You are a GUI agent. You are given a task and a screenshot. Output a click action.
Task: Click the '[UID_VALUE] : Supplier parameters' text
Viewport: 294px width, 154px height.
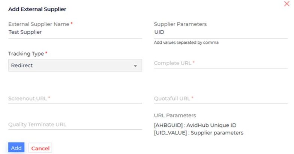click(198, 133)
